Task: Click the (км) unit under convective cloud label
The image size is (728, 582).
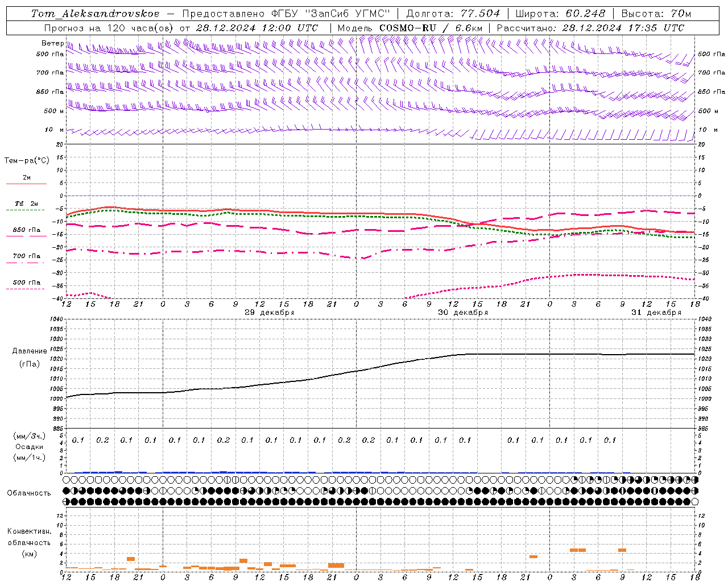Action: 29,554
